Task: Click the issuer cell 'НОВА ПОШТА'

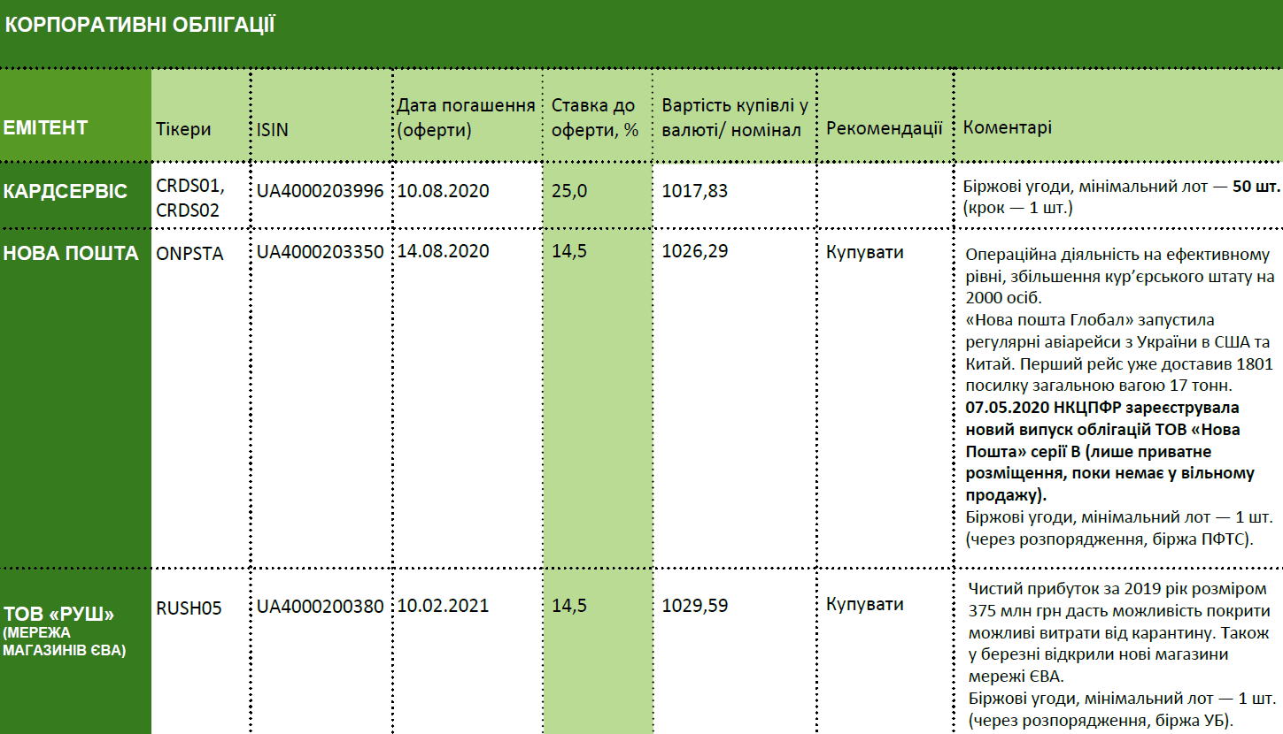Action: pyautogui.click(x=71, y=254)
